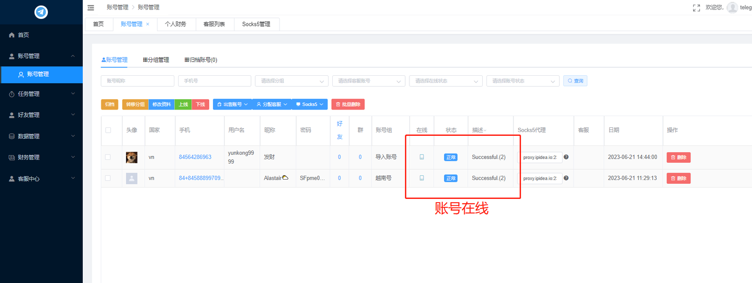Close the 账号管理 tab with its x icon
This screenshot has height=283, width=752.
click(x=148, y=24)
